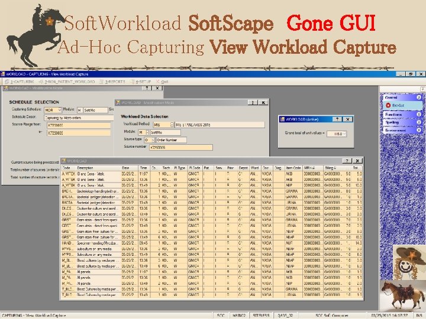Click help button on Schedule Selection window
This screenshot has height=319, width=426.
click(147, 88)
